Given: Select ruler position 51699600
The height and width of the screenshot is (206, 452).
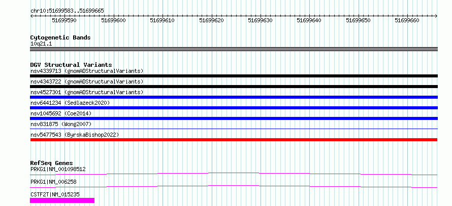Looking at the screenshot, I should [113, 20].
